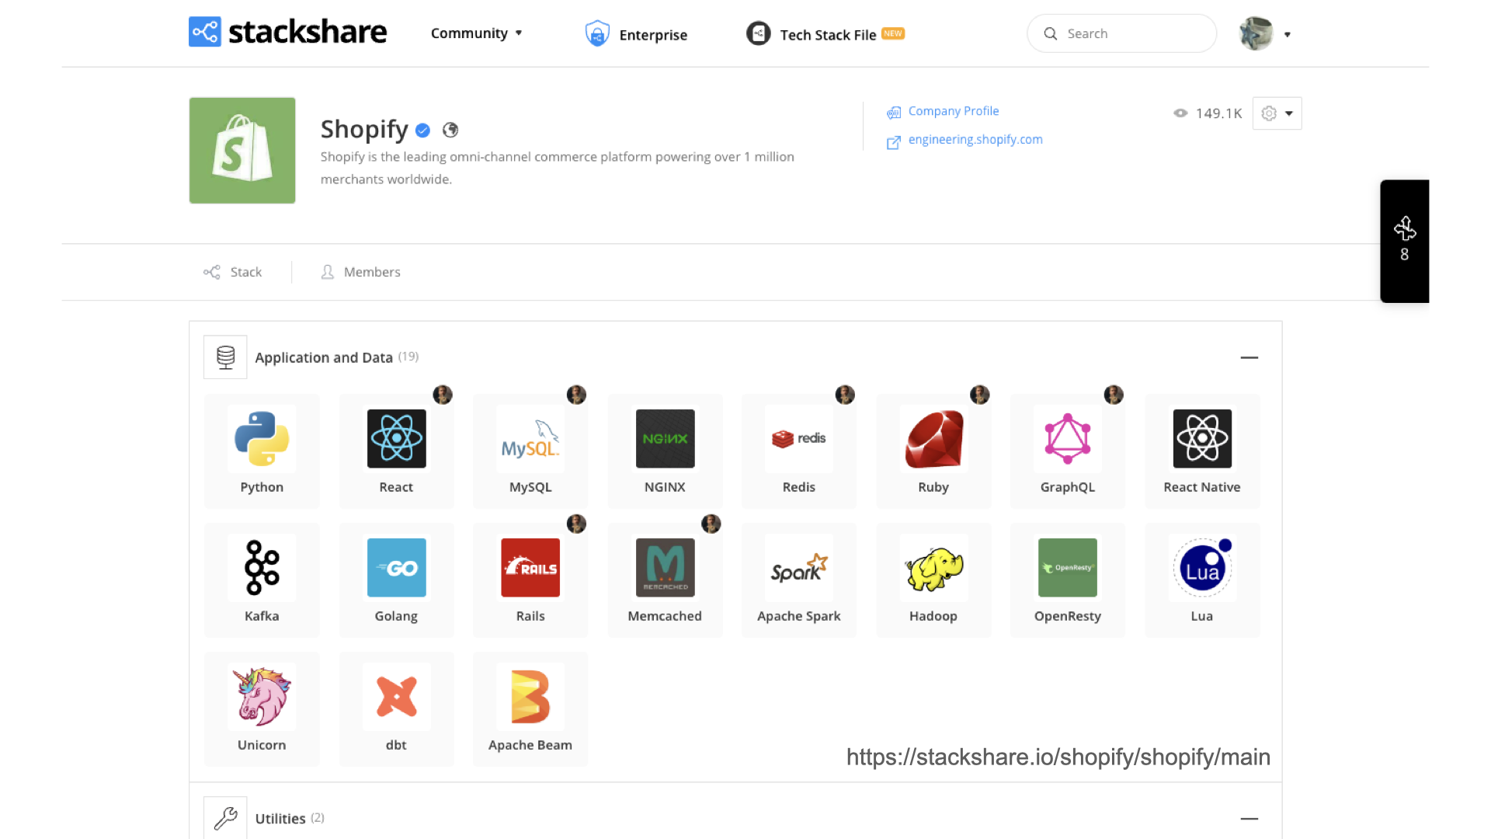
Task: Click the Apache Beam logo
Action: pyautogui.click(x=530, y=697)
